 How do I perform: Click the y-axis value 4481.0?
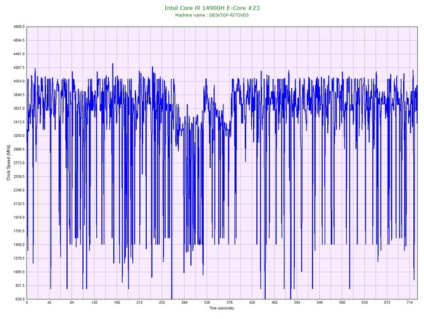click(19, 54)
